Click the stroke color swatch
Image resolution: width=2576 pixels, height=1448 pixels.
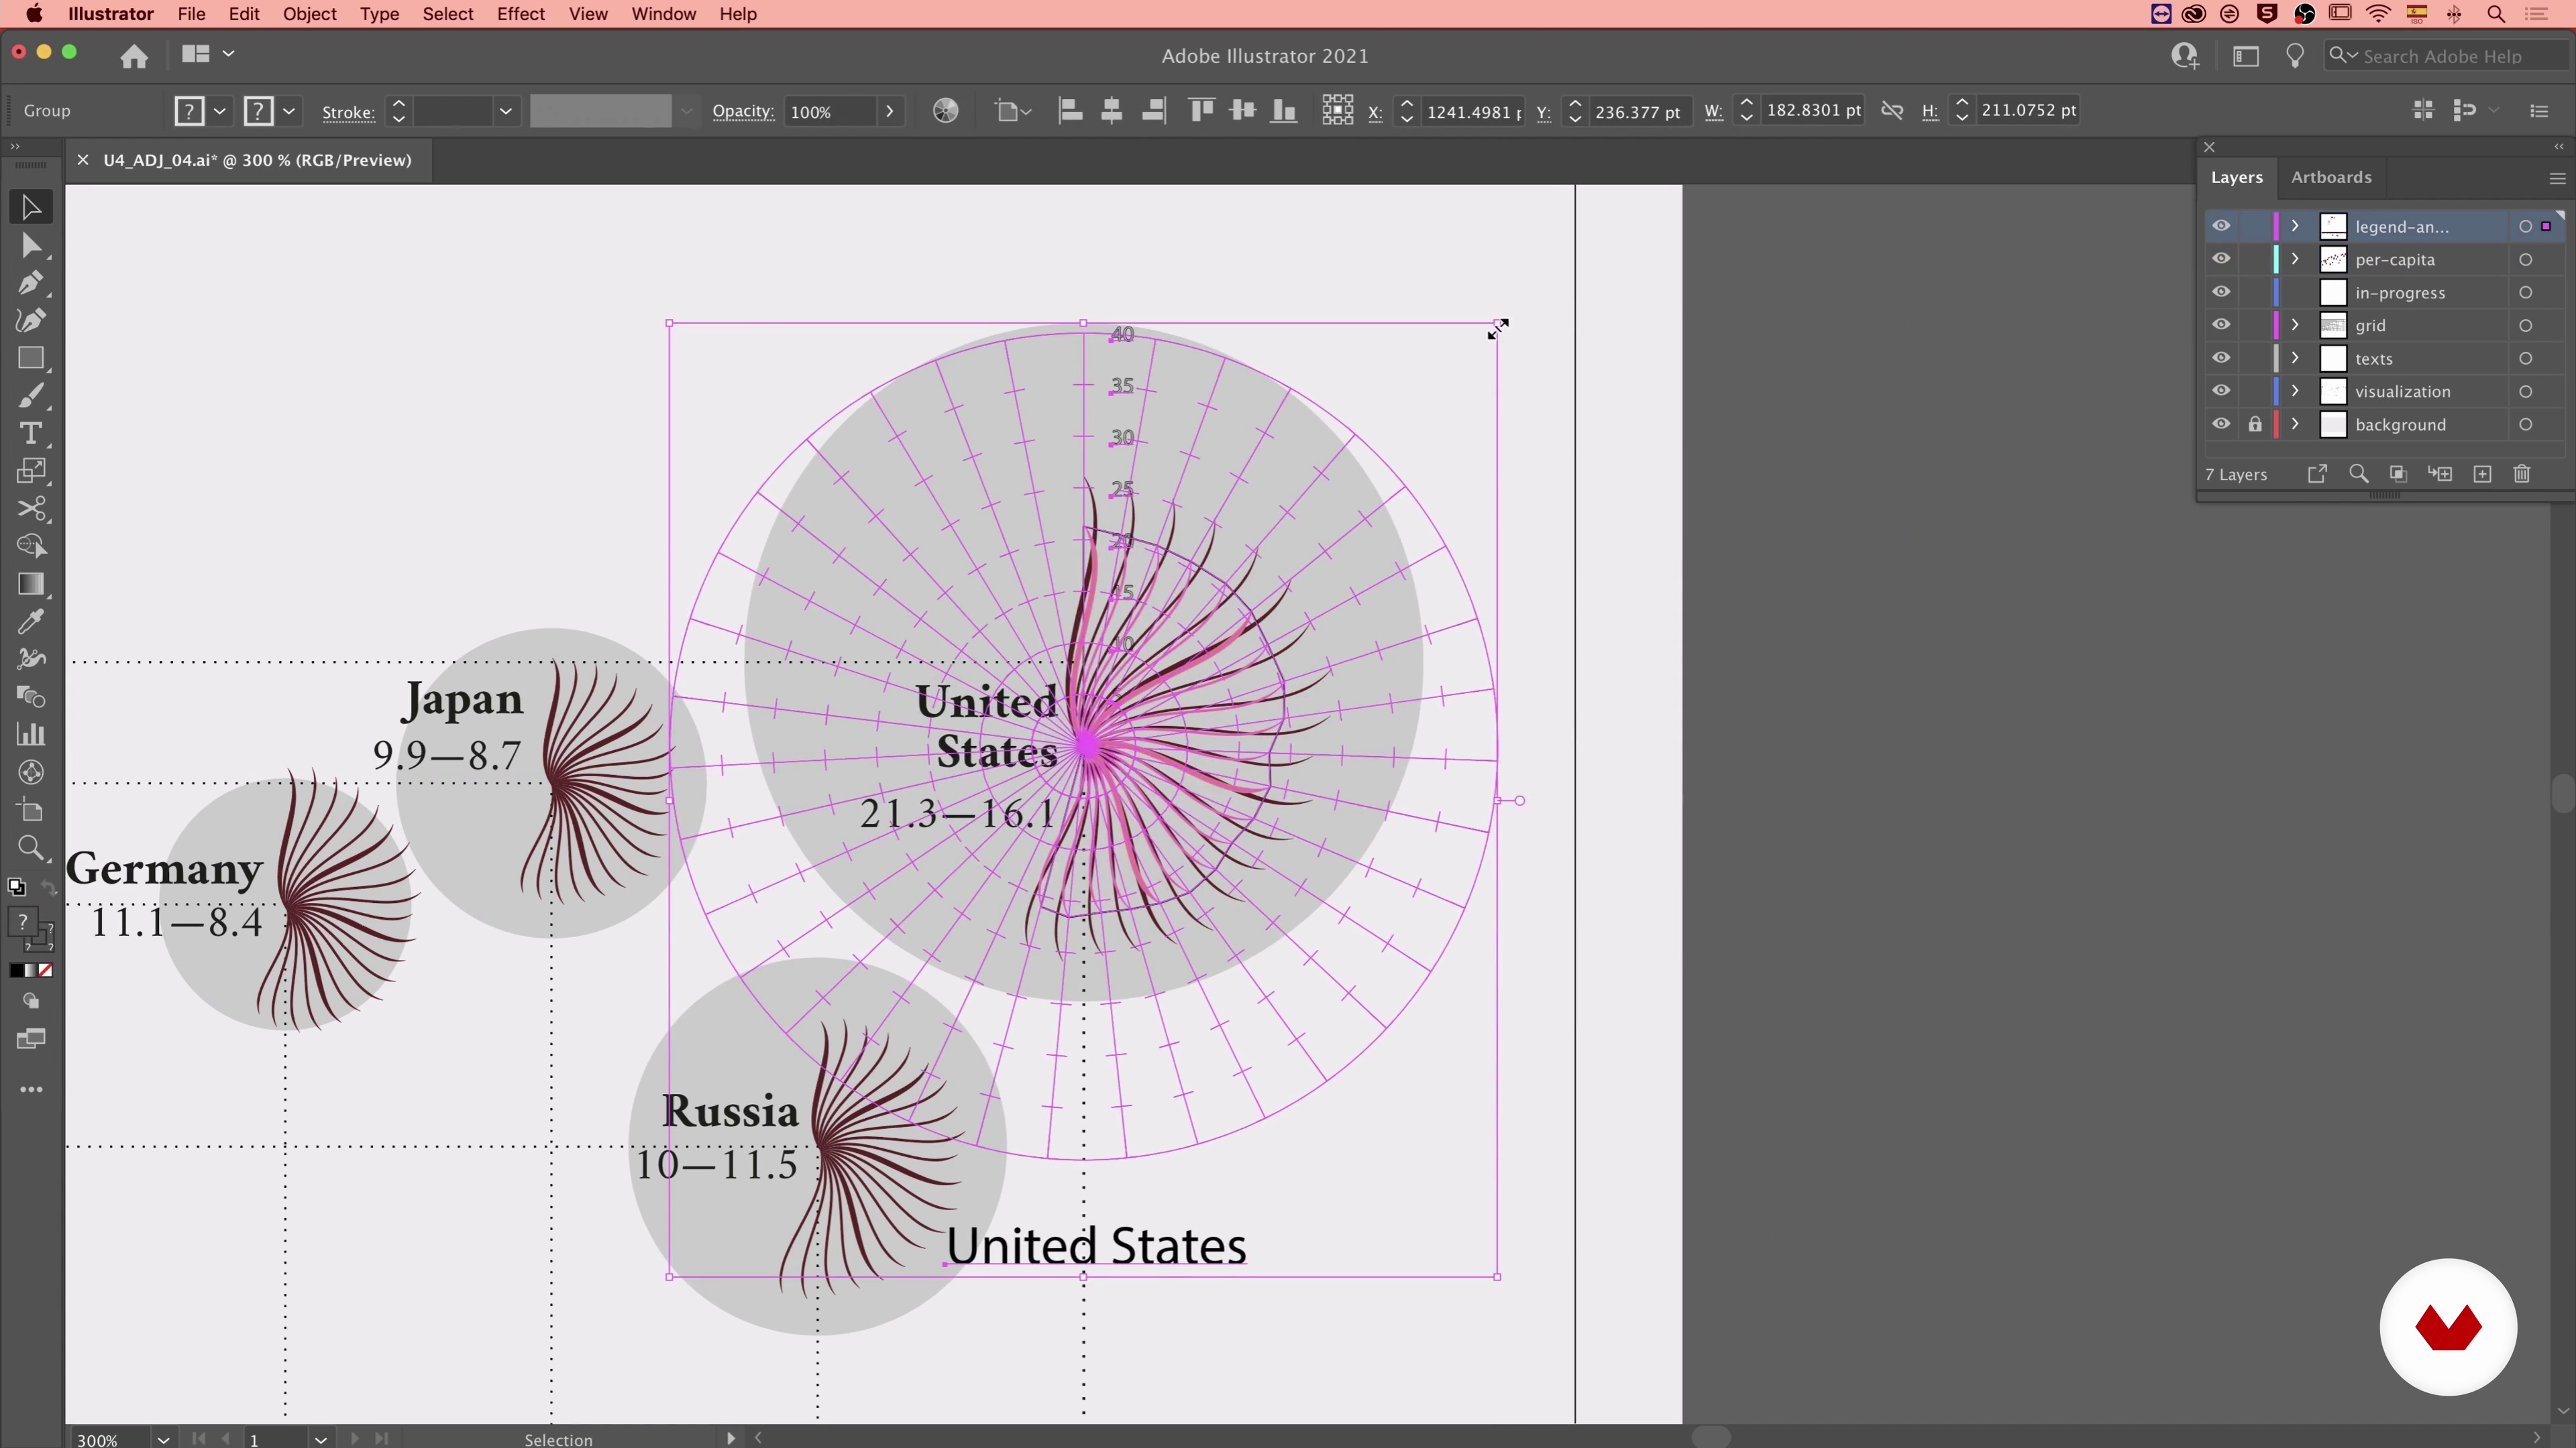click(x=259, y=111)
